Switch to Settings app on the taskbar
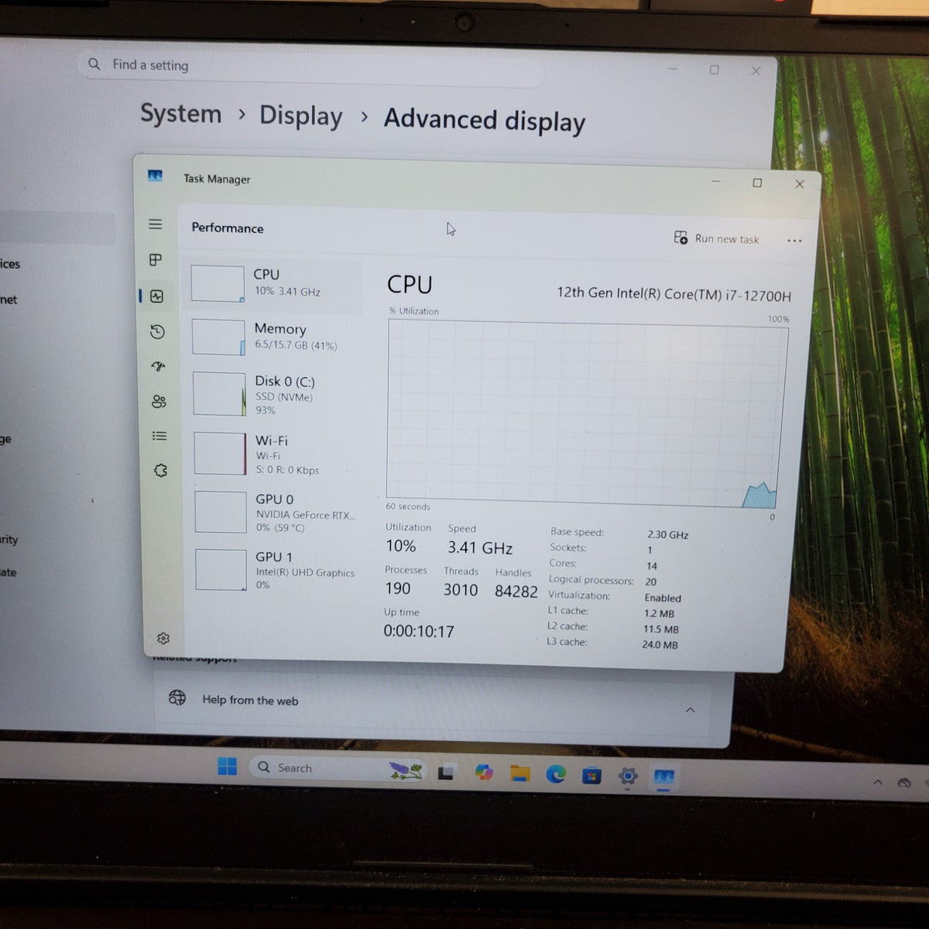929x929 pixels. click(628, 776)
